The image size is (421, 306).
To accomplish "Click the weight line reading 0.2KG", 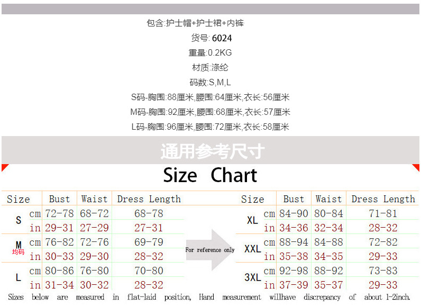I will coord(210,53).
